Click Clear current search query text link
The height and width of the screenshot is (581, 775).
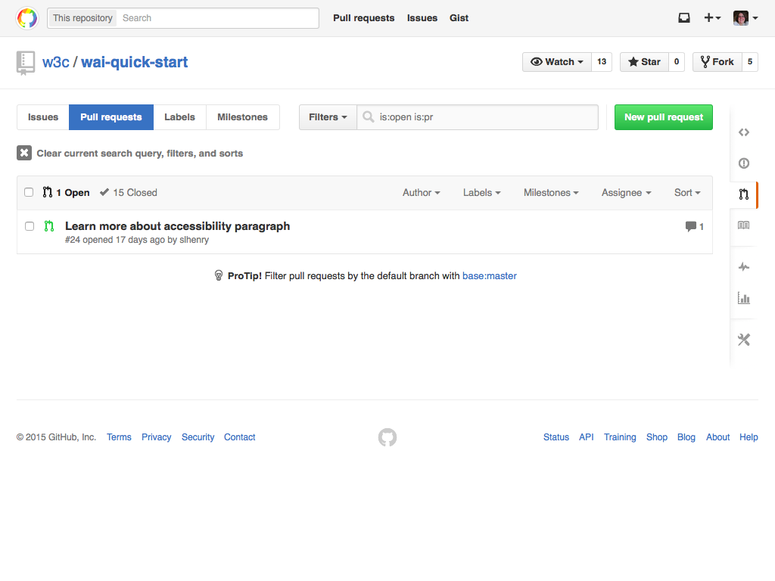[x=140, y=153]
